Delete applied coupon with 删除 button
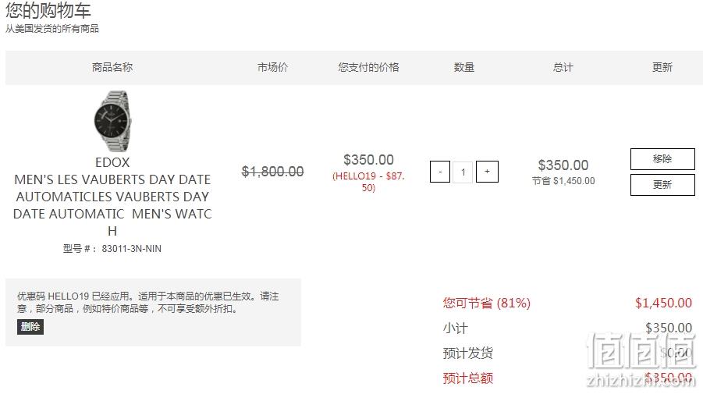This screenshot has height=394, width=703. click(30, 327)
